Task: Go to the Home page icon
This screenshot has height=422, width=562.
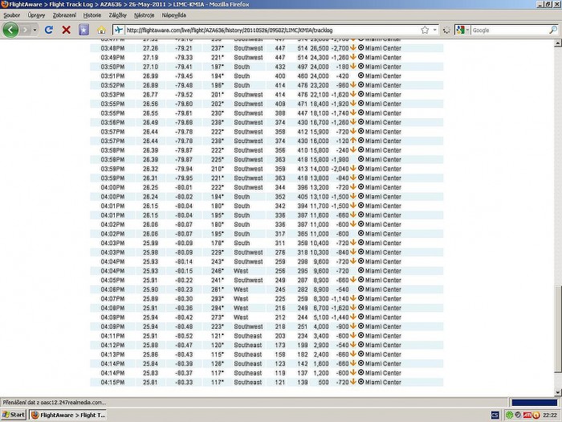Action: pos(101,30)
